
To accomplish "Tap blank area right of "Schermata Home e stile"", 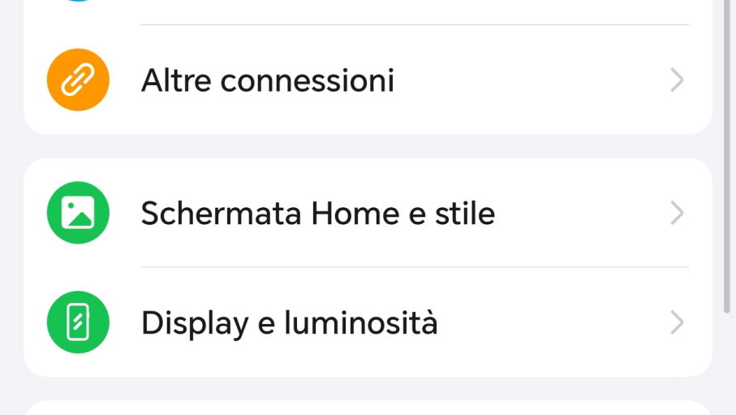I will (582, 213).
